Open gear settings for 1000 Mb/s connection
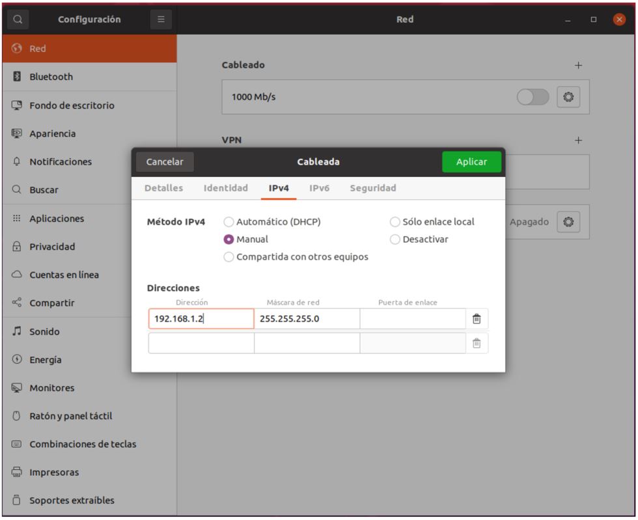 click(x=568, y=97)
